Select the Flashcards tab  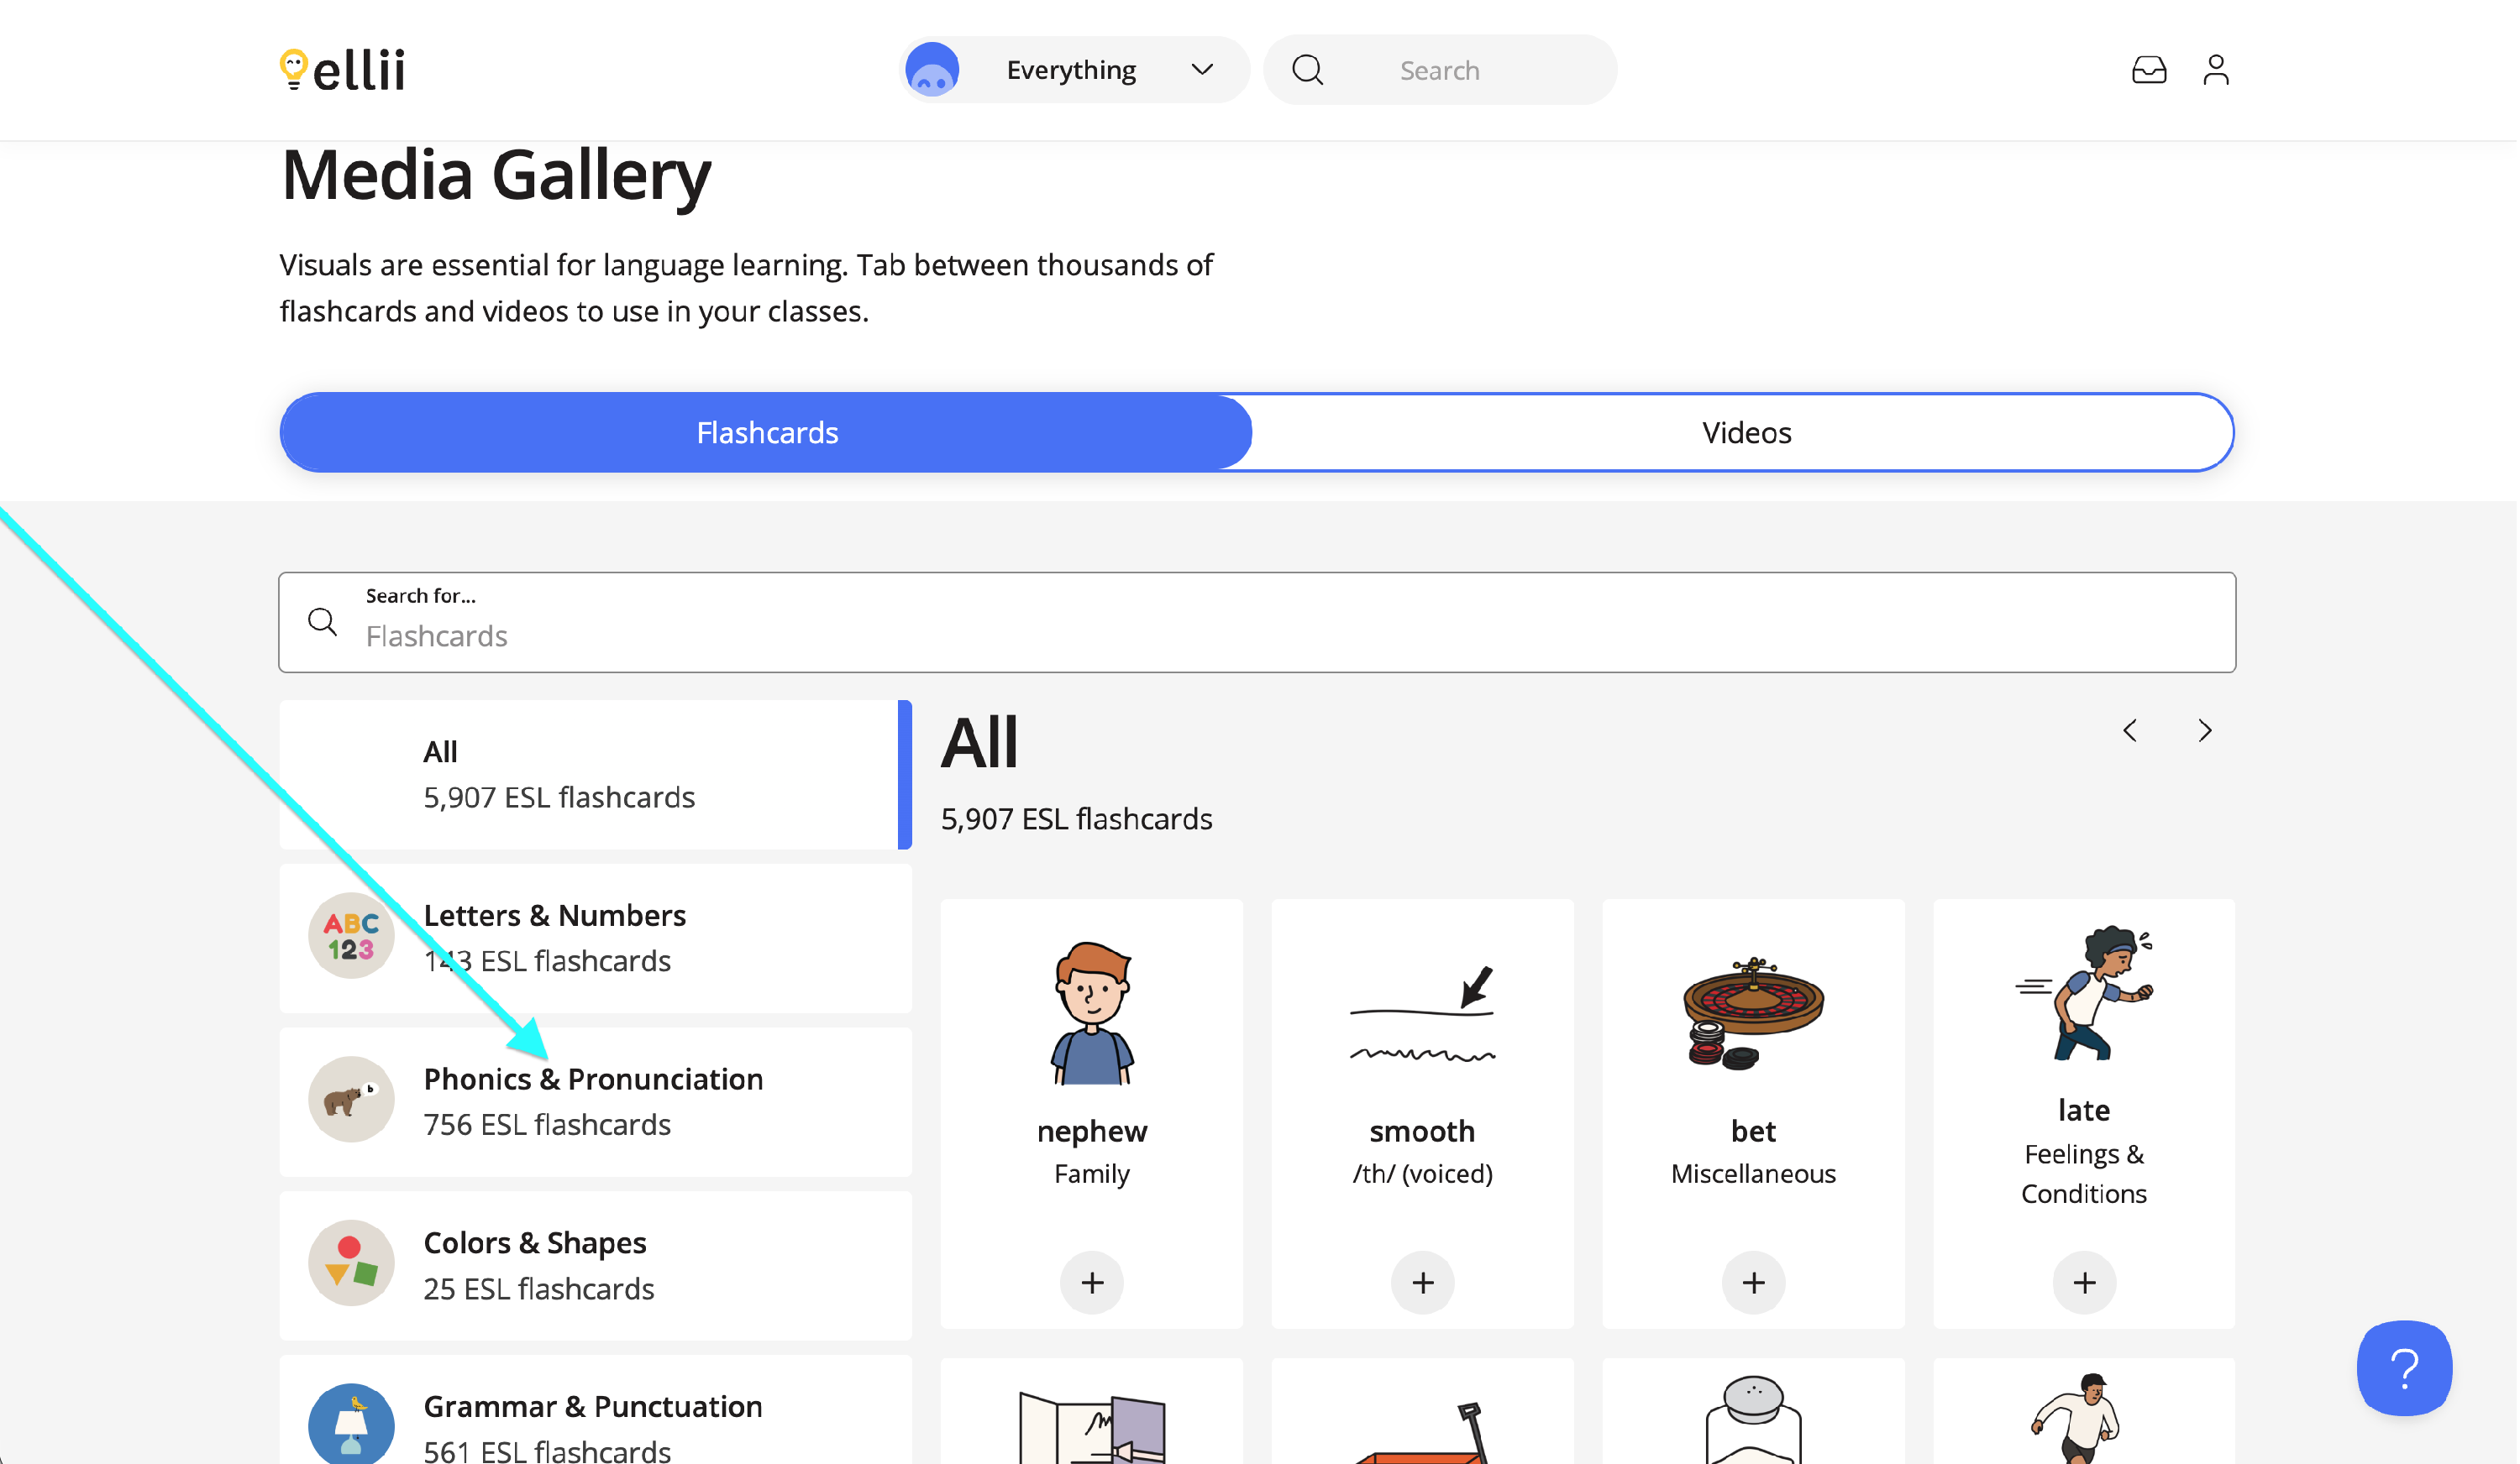[767, 432]
